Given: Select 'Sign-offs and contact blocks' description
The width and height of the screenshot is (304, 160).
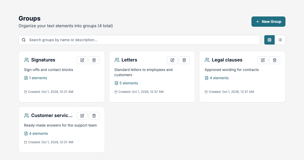Looking at the screenshot, I should (x=48, y=70).
